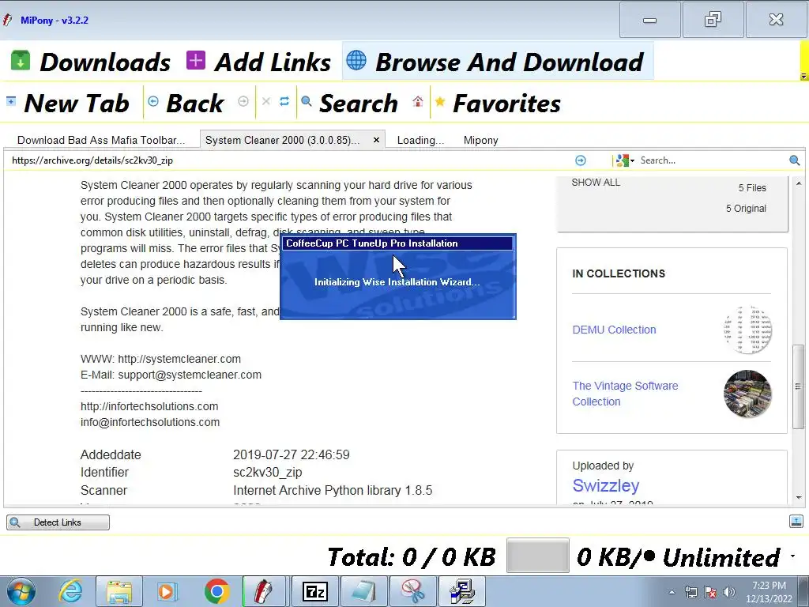Click the Vintage Software Collection thumbnail
The width and height of the screenshot is (809, 607).
747,394
